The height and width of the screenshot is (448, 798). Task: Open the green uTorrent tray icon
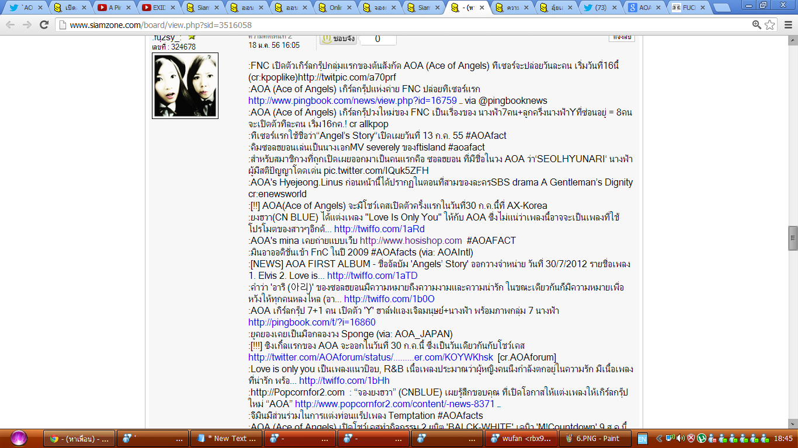[x=701, y=439]
